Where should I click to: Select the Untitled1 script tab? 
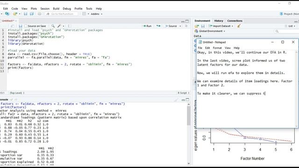pyautogui.click(x=8, y=21)
